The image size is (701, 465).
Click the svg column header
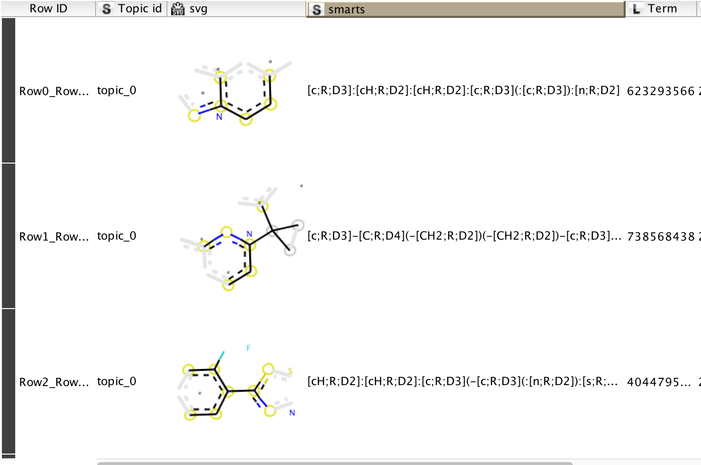200,8
